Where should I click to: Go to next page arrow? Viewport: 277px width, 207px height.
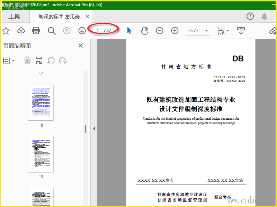coord(82,31)
